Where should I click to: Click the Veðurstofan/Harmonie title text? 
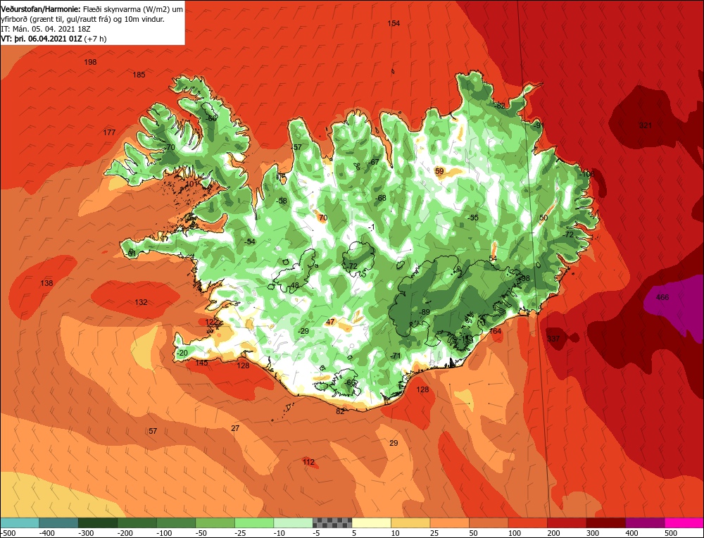click(x=40, y=9)
